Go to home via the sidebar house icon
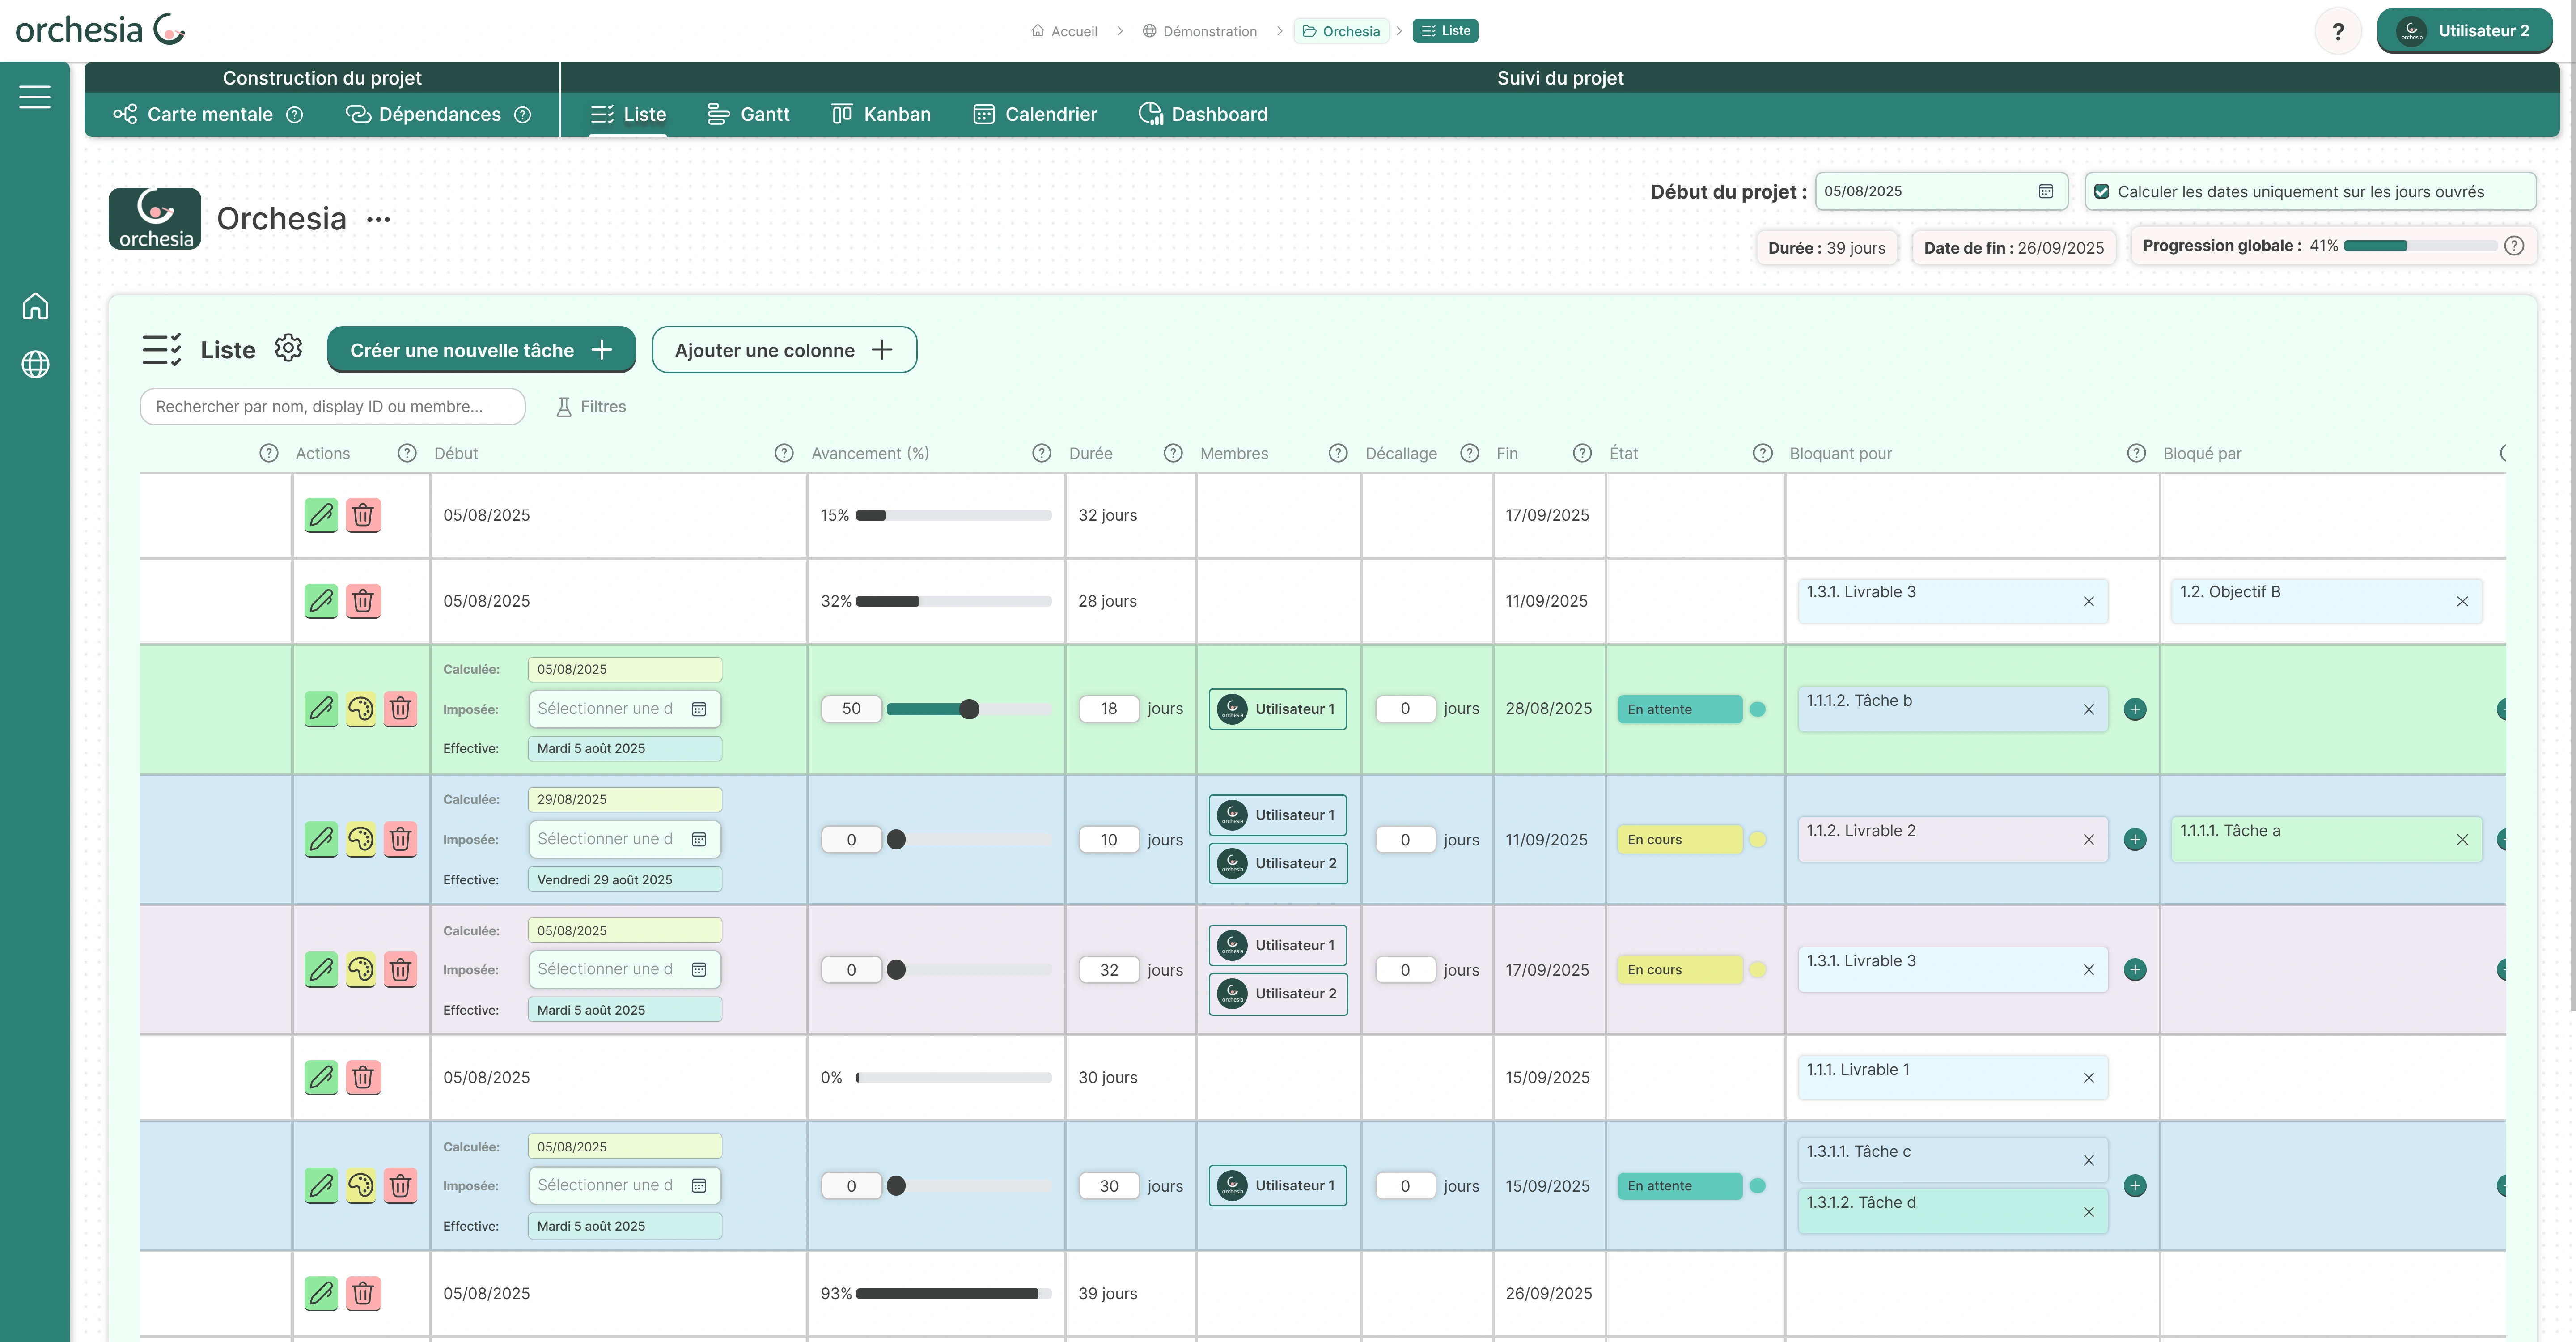This screenshot has width=2576, height=1342. 35,306
